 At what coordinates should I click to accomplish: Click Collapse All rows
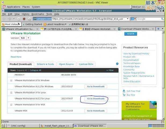pyautogui.click(x=35, y=70)
